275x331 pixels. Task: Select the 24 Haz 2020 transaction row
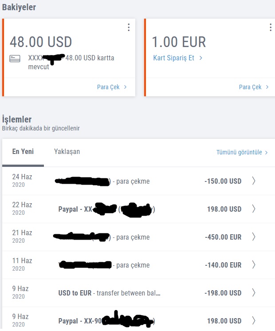(138, 181)
